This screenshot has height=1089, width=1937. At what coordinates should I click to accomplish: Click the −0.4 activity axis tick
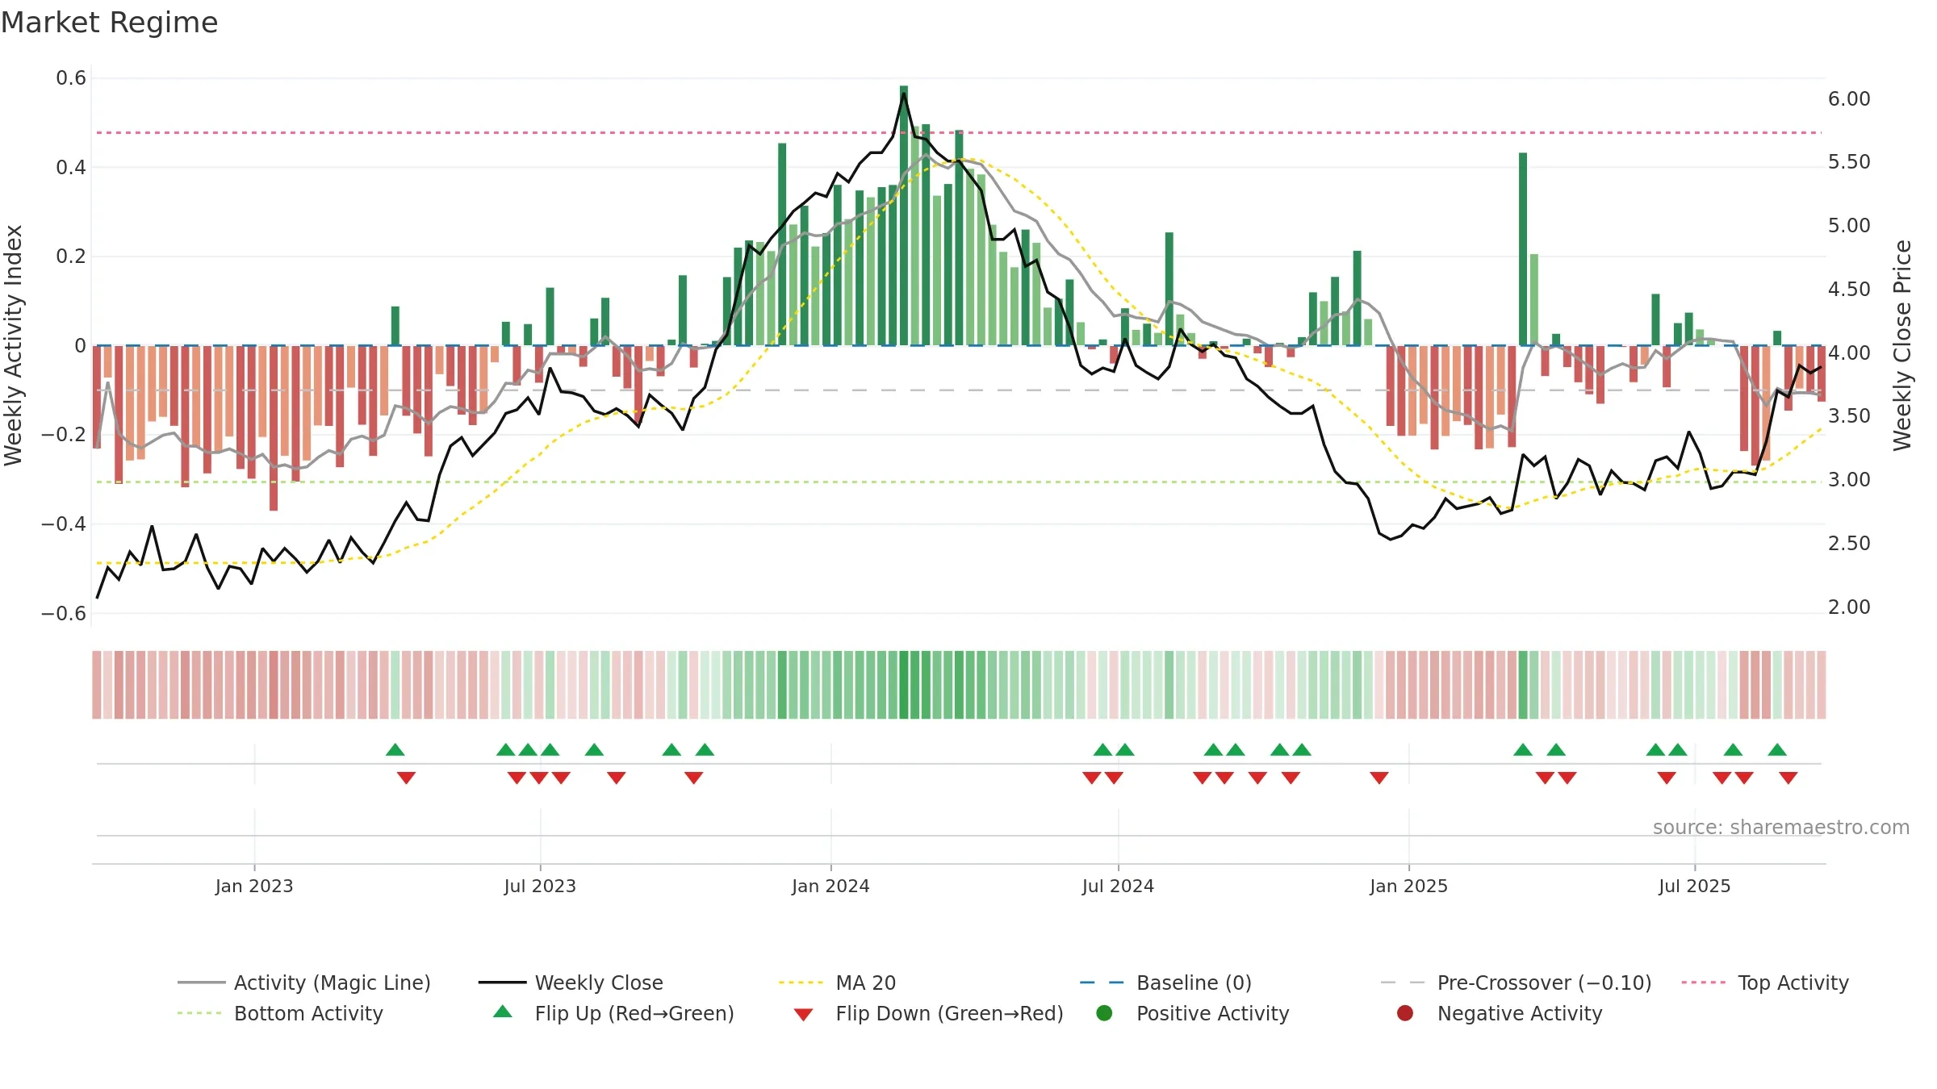pos(64,524)
